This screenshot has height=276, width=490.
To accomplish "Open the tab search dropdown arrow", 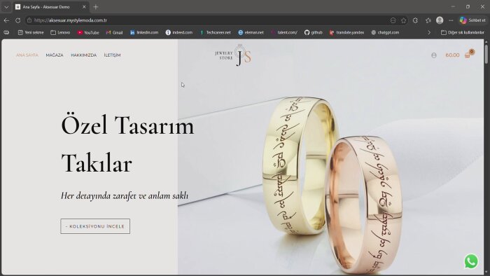I will tap(6, 7).
